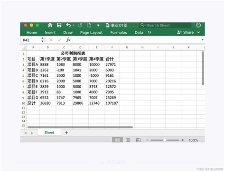Viewport: 225px width, 172px height.
Task: Click the zoom slider handle
Action: 165,140
